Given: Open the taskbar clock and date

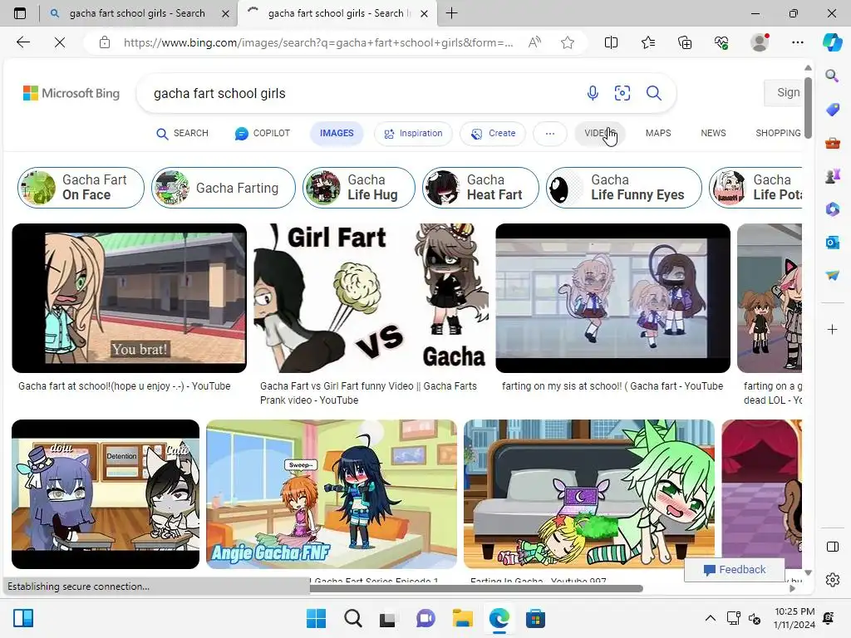Looking at the screenshot, I should pyautogui.click(x=794, y=618).
